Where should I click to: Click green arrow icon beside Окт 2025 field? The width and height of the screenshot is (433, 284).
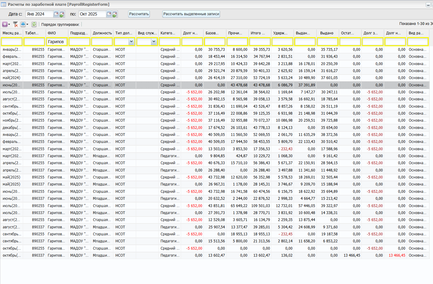(115, 14)
